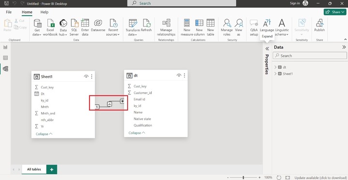Open Linguistic schema menu

282,28
